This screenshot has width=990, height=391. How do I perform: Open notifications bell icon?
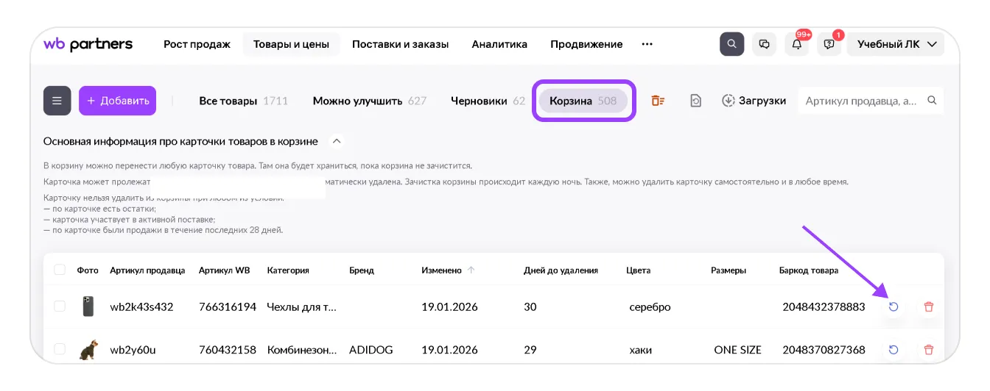point(797,44)
